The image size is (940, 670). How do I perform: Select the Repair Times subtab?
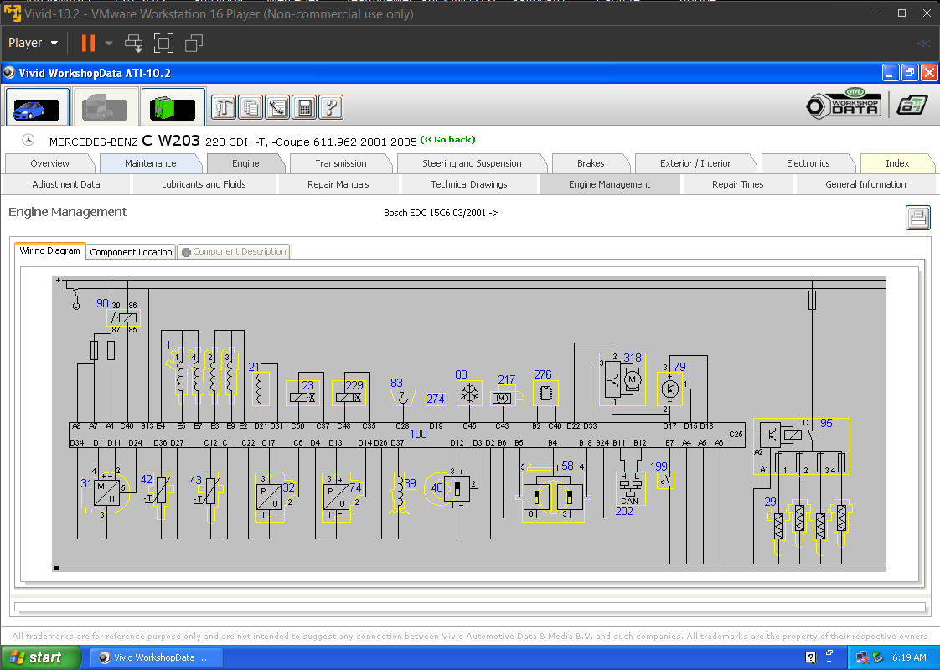737,184
